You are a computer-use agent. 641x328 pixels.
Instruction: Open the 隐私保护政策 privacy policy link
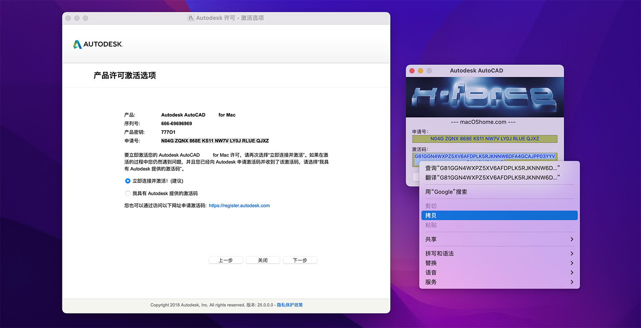pyautogui.click(x=290, y=305)
